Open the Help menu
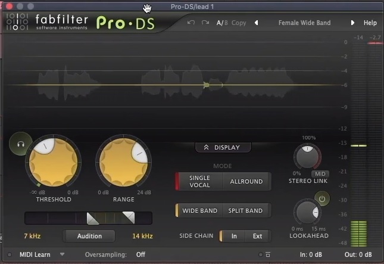 click(370, 23)
